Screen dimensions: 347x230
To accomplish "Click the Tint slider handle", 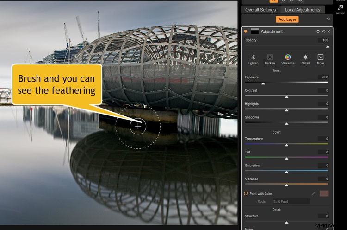I will pyautogui.click(x=286, y=159).
